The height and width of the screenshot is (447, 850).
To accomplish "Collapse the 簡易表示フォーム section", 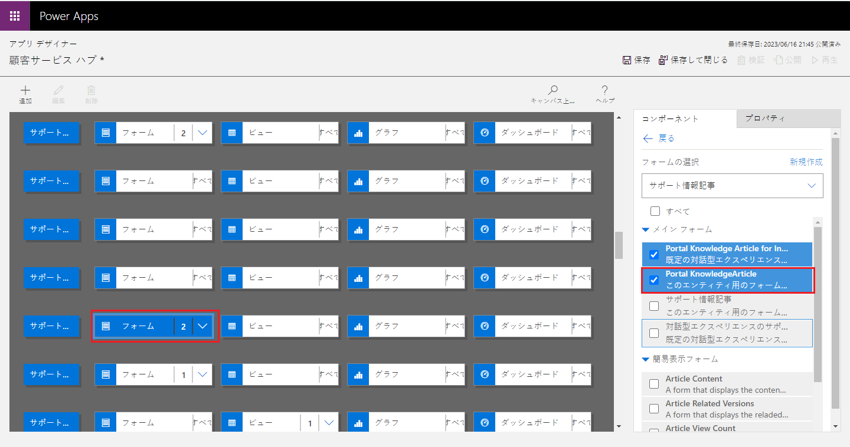I will pyautogui.click(x=646, y=359).
